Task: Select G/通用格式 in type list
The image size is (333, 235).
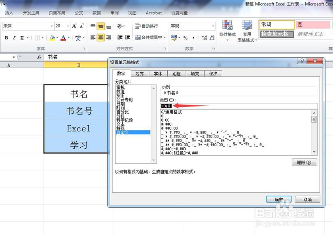Action: pyautogui.click(x=171, y=112)
